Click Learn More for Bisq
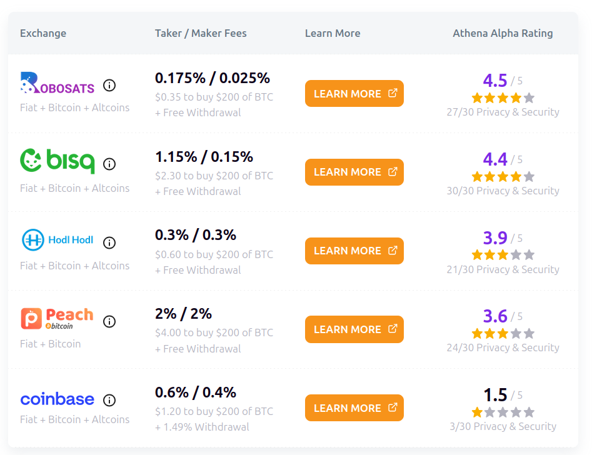Screen dimensions: 592x455 coord(354,172)
